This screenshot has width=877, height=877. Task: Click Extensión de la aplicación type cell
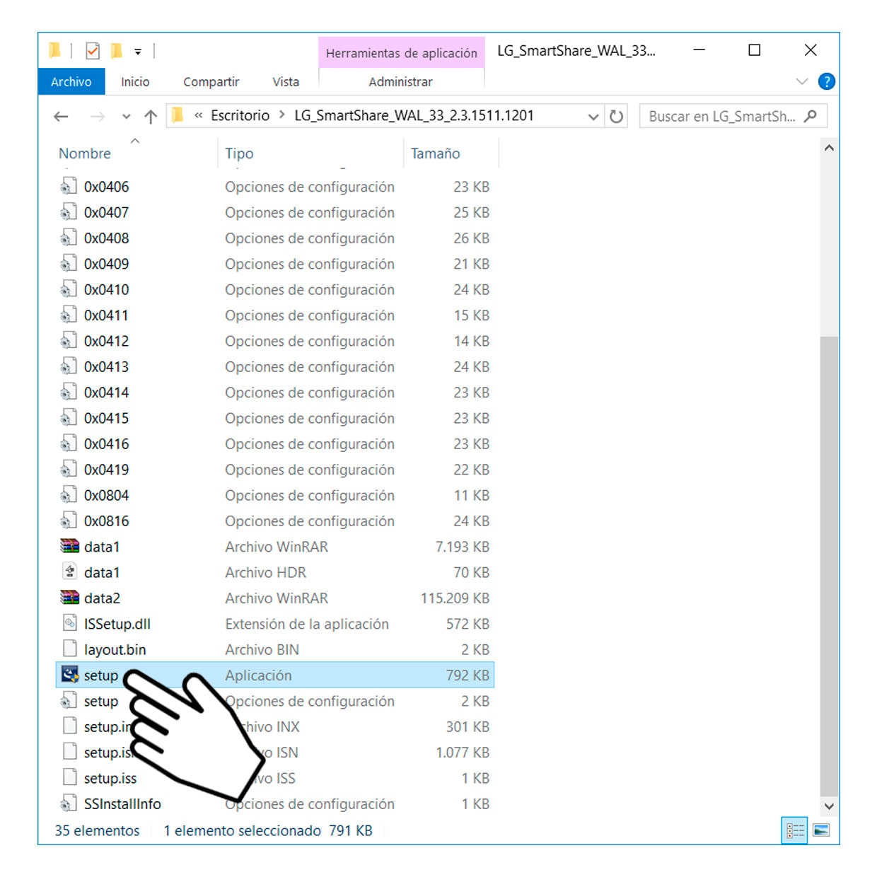coord(307,623)
